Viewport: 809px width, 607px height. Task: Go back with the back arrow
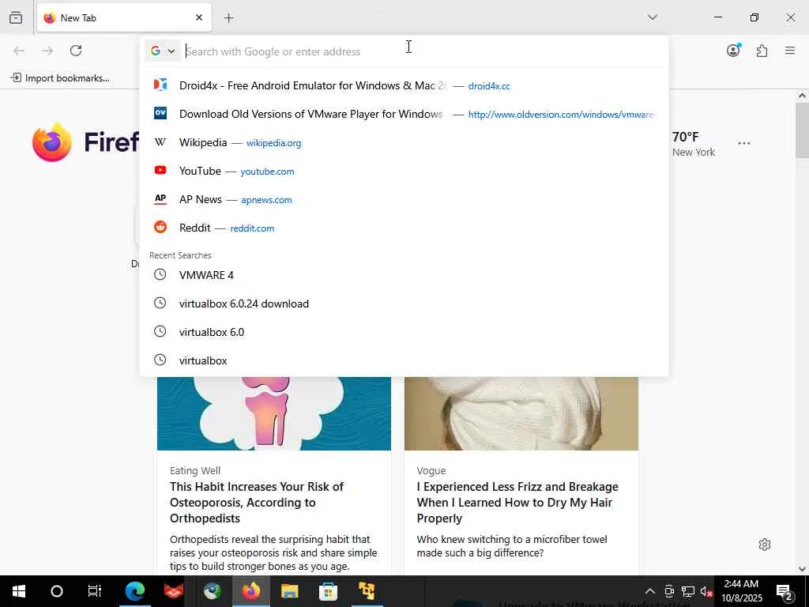[19, 51]
